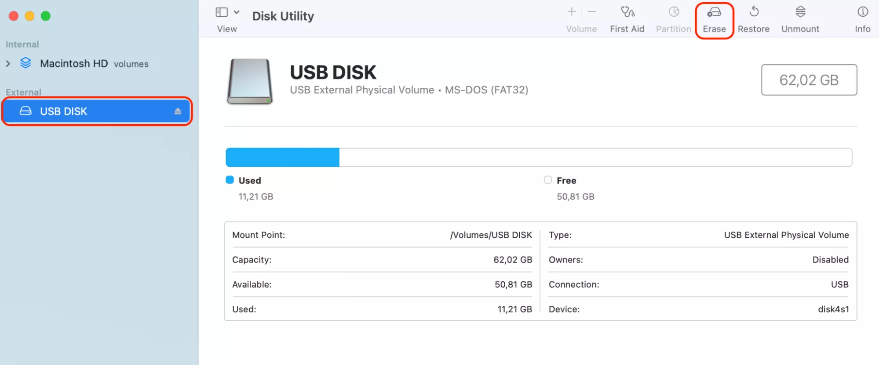Click the 'Partition' toolbar label

point(674,29)
